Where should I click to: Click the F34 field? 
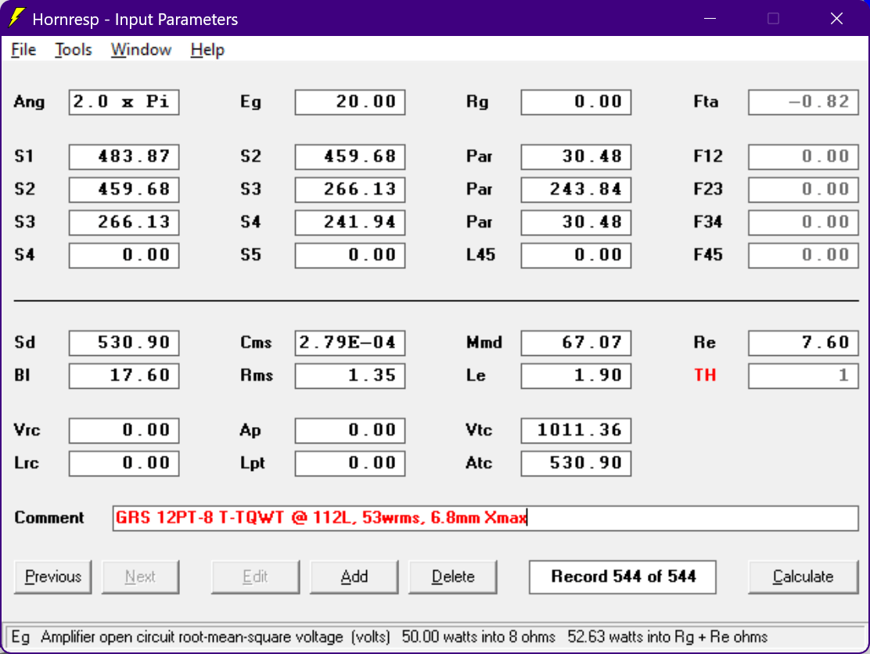click(803, 222)
